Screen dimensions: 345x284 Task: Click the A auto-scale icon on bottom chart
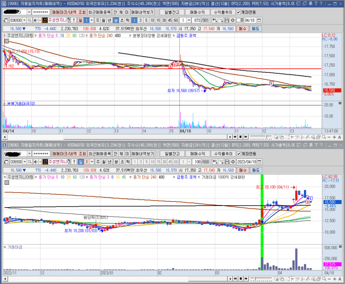[x=340, y=279]
